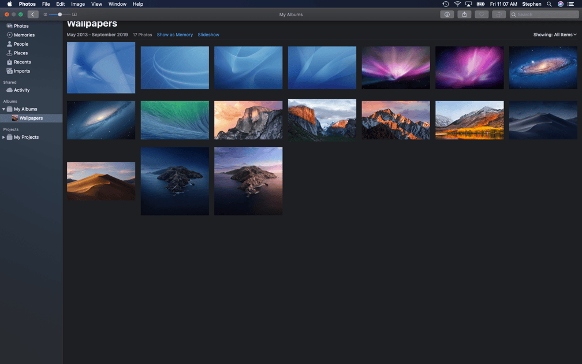582x364 pixels.
Task: Click the 17 Photos count text
Action: pos(143,35)
